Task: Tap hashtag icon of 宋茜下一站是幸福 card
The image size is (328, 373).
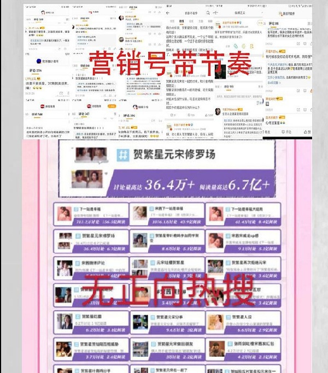Action: click(x=151, y=209)
